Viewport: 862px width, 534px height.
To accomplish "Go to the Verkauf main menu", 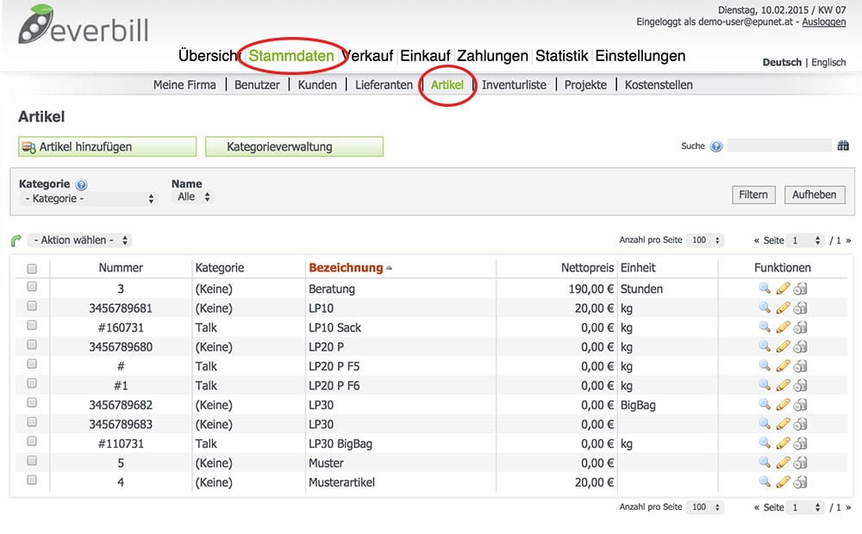I will (x=368, y=56).
